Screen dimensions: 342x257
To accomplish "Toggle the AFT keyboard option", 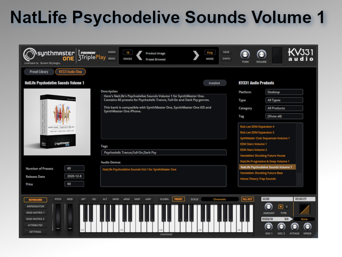I will click(x=83, y=199).
